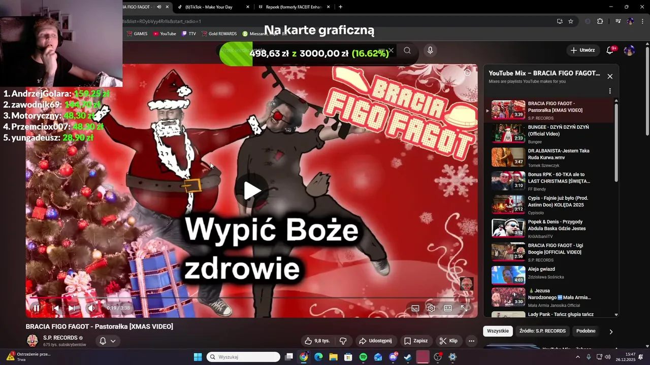Screen dimensions: 650x365
Task: Click the install/cast icon in address bar
Action: point(560,21)
